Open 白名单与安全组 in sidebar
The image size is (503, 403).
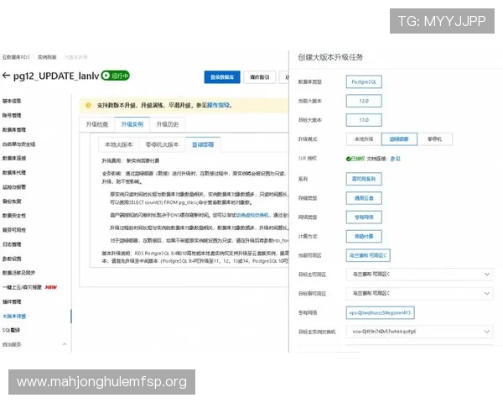[x=18, y=144]
